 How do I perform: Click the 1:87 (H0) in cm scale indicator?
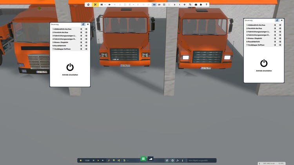[x=269, y=163]
